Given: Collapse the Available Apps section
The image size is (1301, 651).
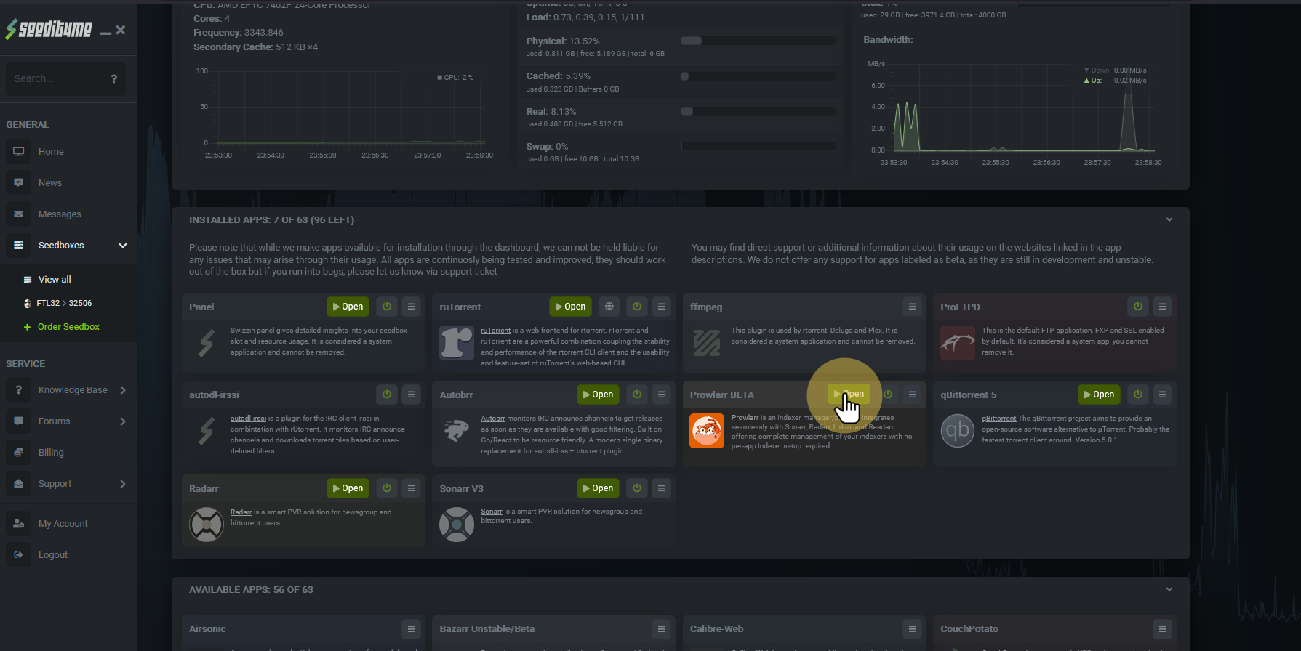Looking at the screenshot, I should pyautogui.click(x=1169, y=589).
